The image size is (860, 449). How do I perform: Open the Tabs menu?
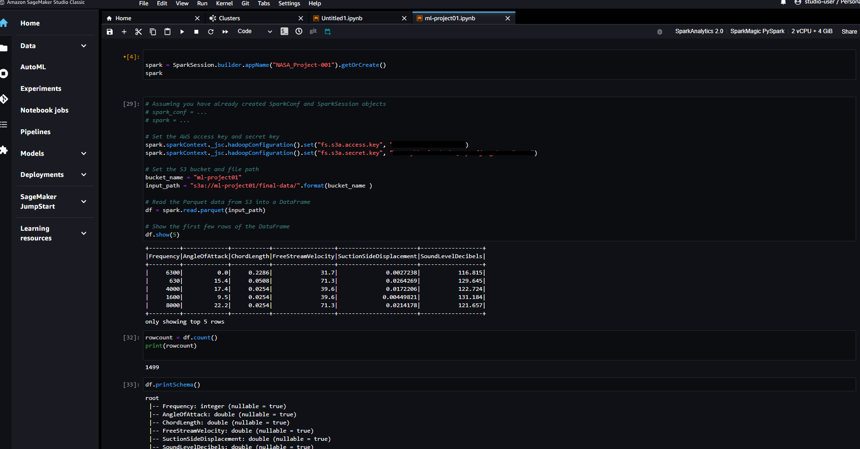tap(264, 3)
